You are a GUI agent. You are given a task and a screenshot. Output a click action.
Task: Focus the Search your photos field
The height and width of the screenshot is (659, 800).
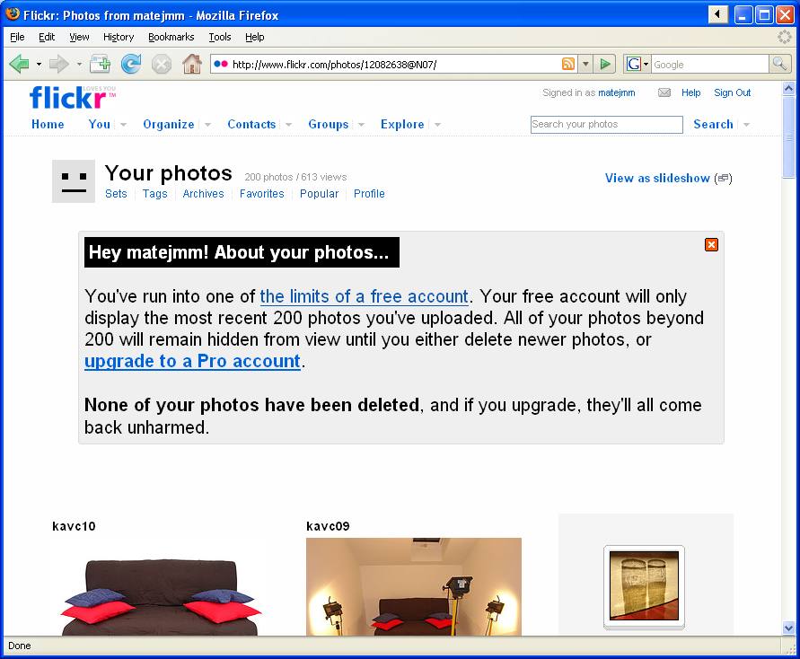click(x=607, y=125)
